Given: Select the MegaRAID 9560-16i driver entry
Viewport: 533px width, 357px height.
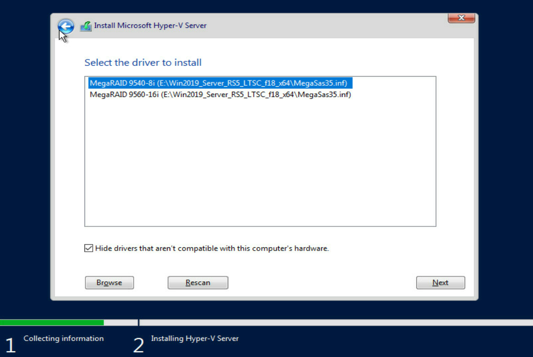Looking at the screenshot, I should [220, 95].
